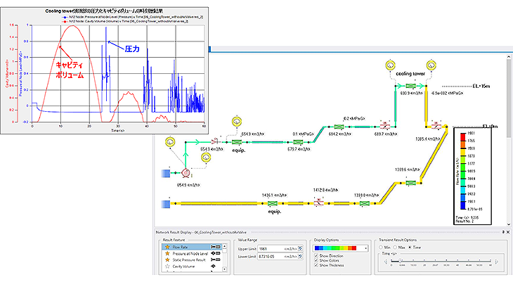
Task: Click the check valve after the pump
Action: click(x=215, y=142)
